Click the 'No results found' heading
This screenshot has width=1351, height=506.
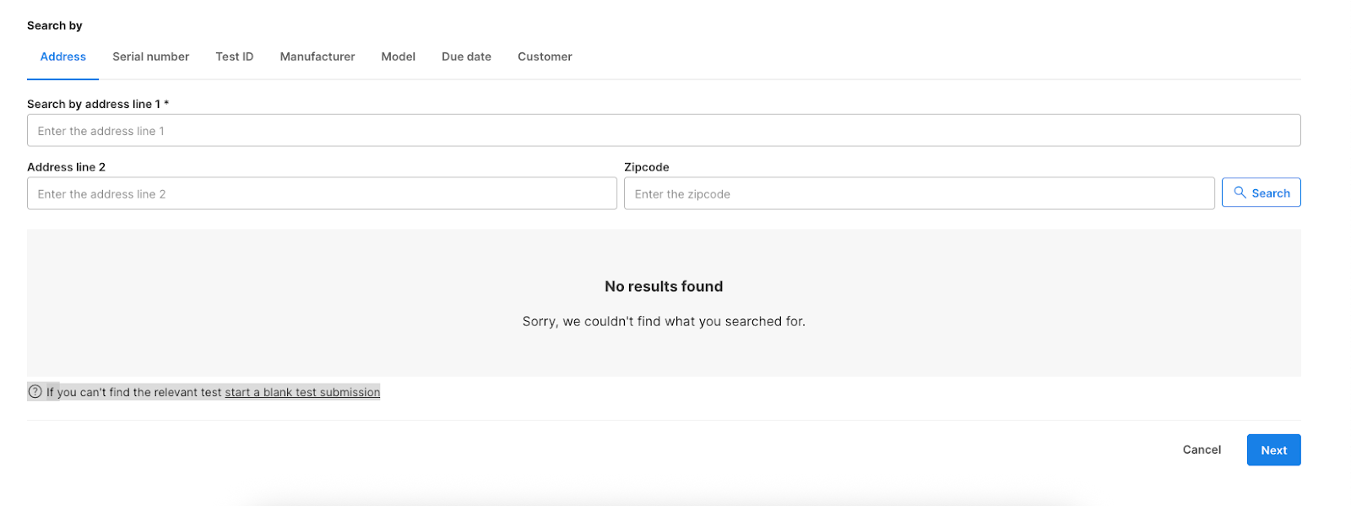(x=664, y=286)
